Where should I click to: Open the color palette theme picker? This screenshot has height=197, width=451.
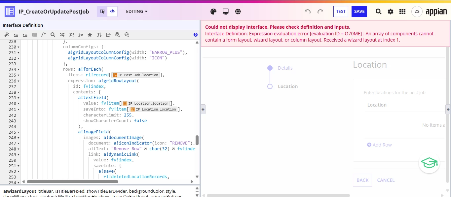coord(213,12)
